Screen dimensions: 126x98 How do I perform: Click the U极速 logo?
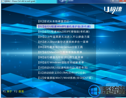[113, 10]
